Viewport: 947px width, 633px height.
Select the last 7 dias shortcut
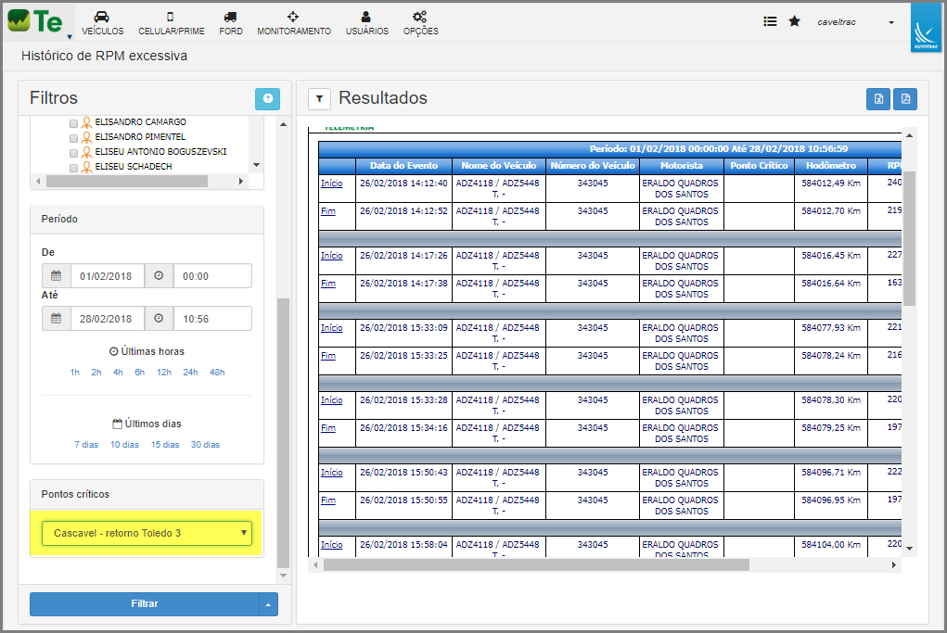[x=86, y=445]
